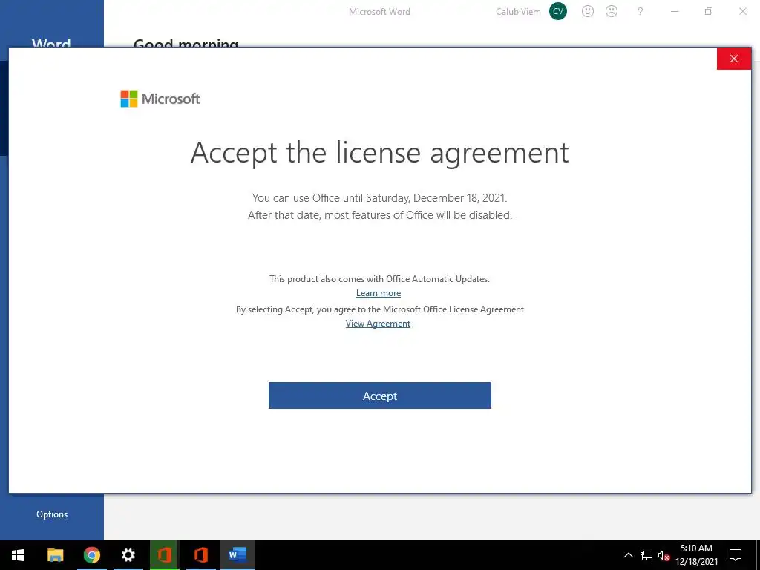Send a smile feedback in Word
The height and width of the screenshot is (570, 760).
point(588,11)
